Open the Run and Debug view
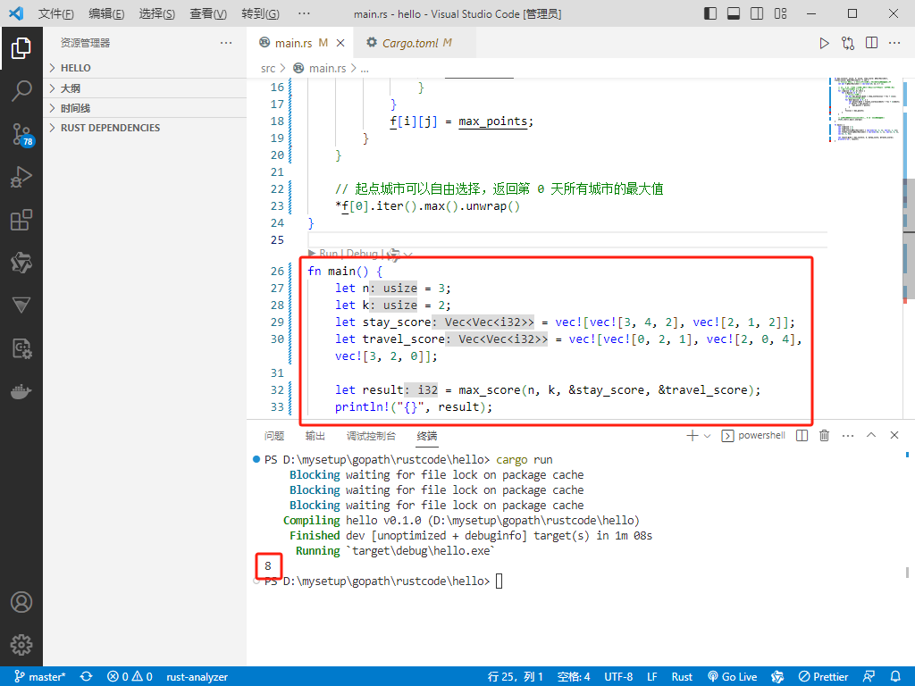 (21, 177)
